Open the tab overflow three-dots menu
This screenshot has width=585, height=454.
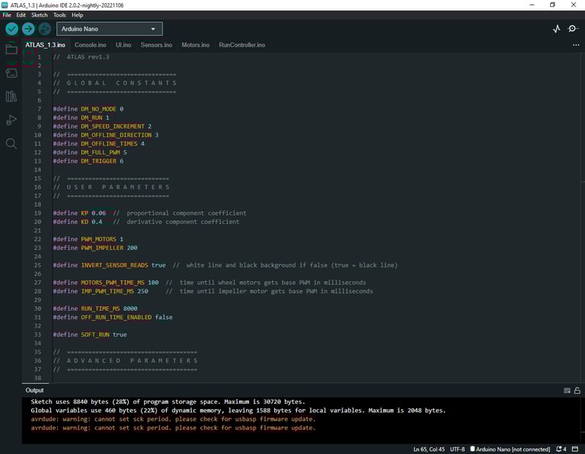(x=576, y=45)
